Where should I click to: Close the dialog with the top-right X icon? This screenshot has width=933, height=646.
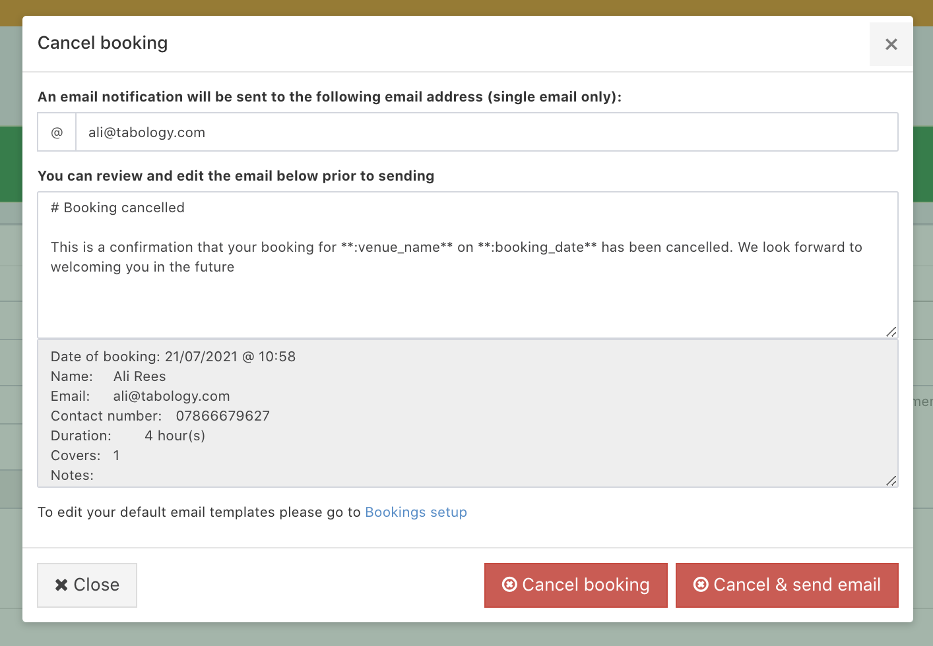[891, 44]
